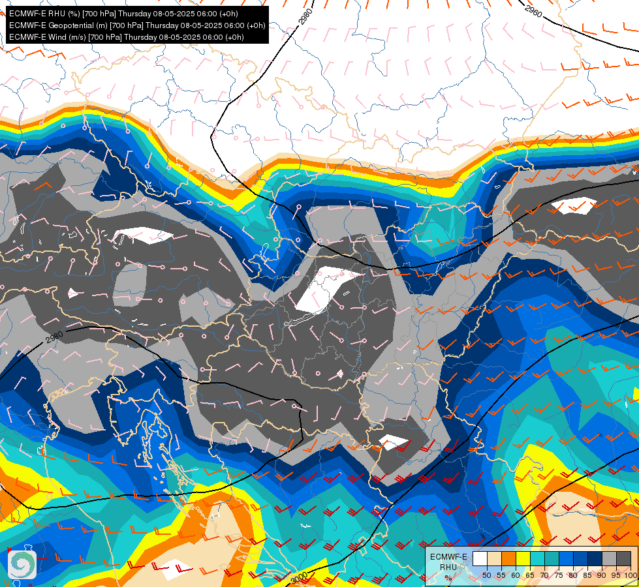Select the light gray 90–95% legend swatch
This screenshot has width=639, height=587.
point(609,559)
